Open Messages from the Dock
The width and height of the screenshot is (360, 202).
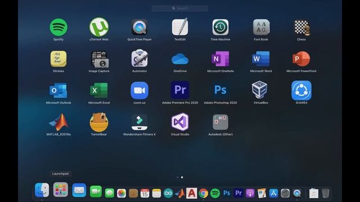(x=110, y=193)
